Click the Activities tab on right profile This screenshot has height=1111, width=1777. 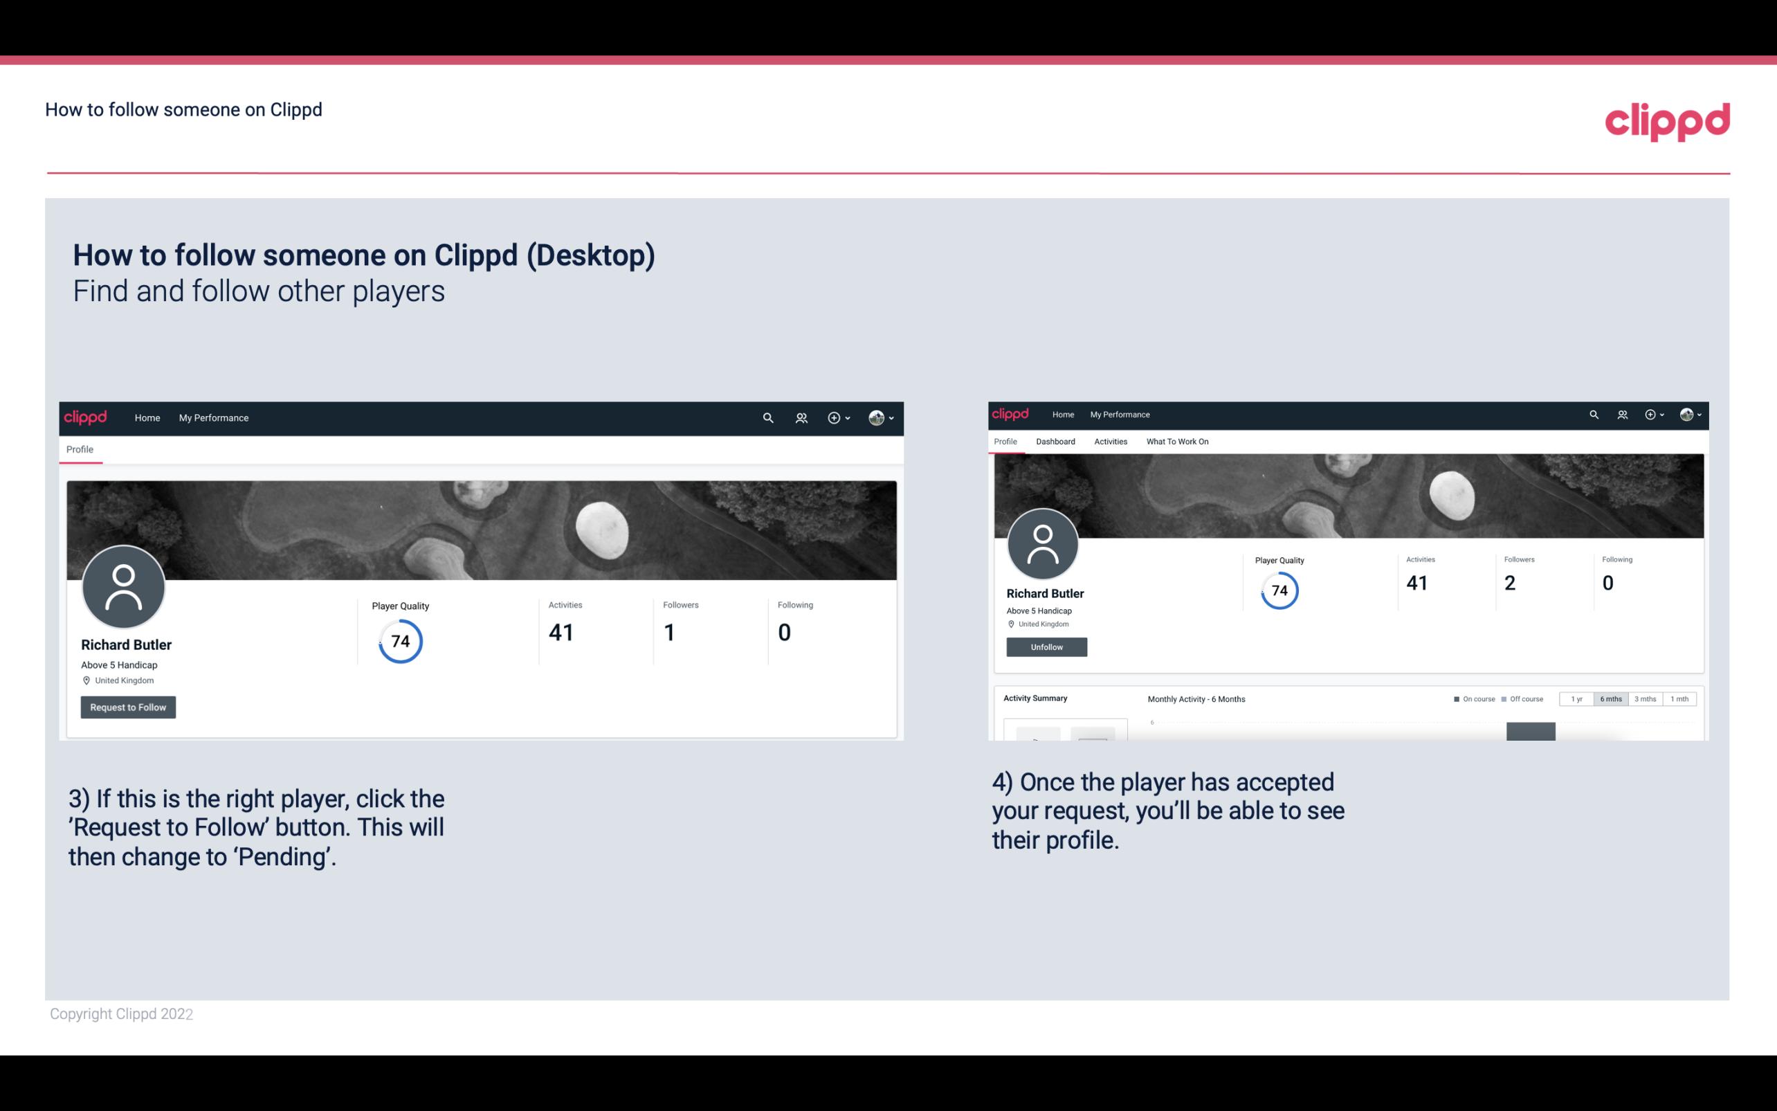coord(1109,442)
